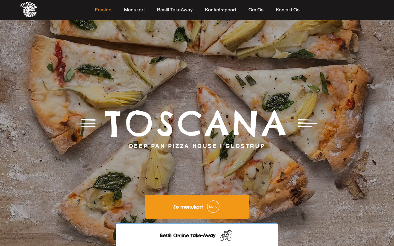Click the orange Se menukort button
Screen dimensions: 394x246
(197, 207)
